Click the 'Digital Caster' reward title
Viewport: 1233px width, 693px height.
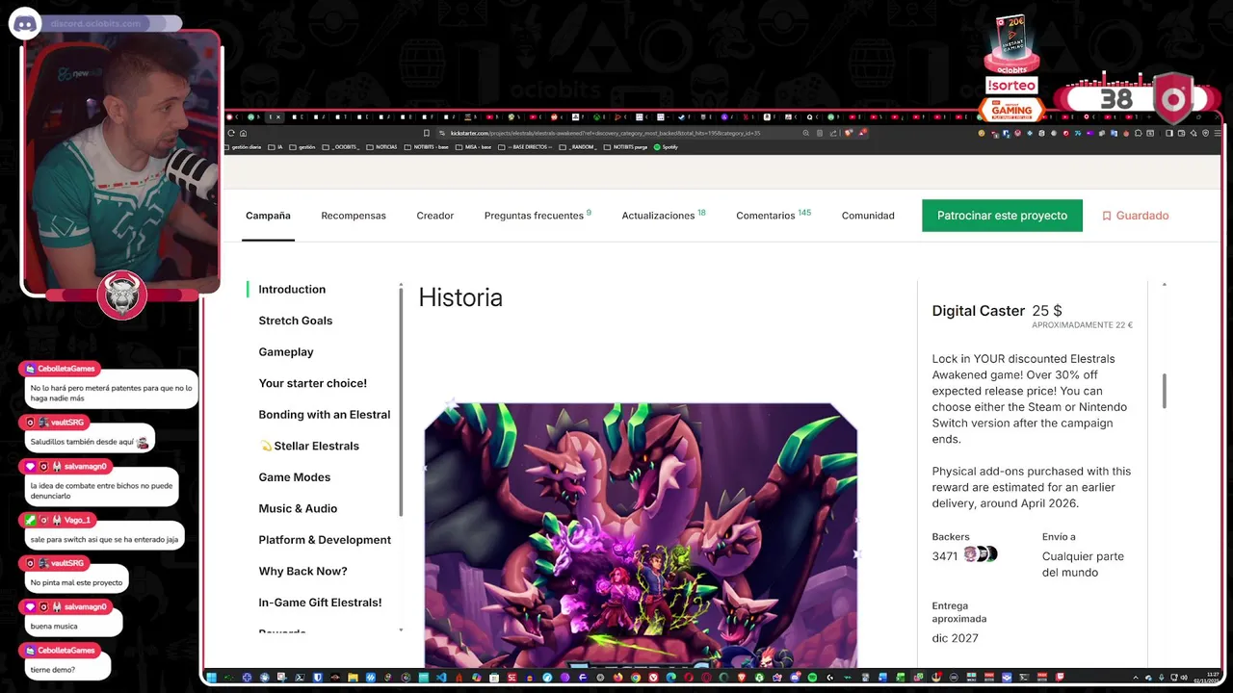(x=978, y=311)
